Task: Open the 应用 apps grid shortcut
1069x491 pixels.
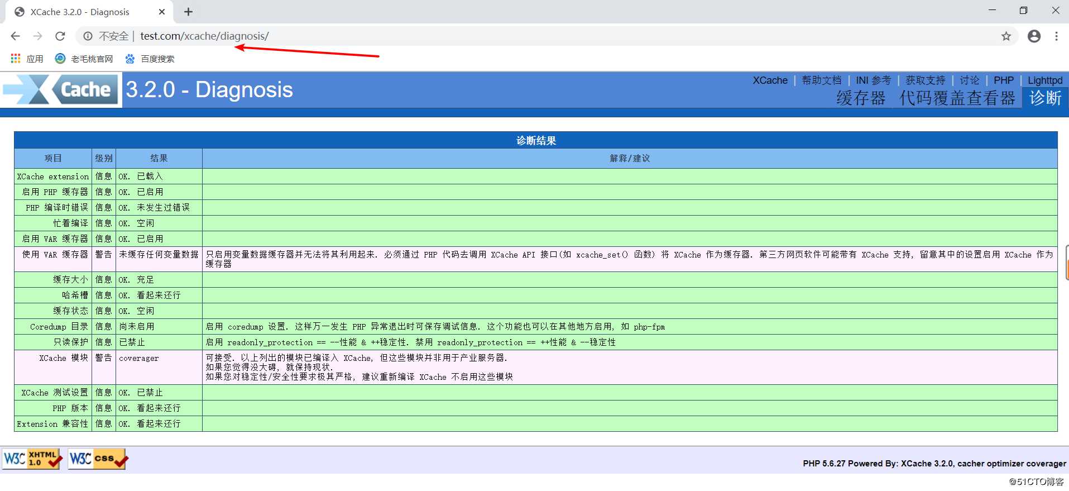Action: pos(27,59)
